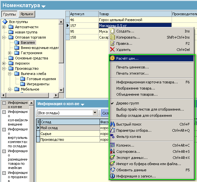Open the Информация о кол-ве header dropdown
Viewport: 197px width, 182px height.
point(82,104)
